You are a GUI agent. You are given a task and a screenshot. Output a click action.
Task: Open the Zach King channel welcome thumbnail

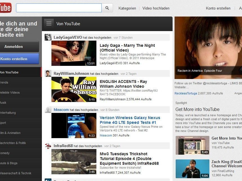pos(192,169)
